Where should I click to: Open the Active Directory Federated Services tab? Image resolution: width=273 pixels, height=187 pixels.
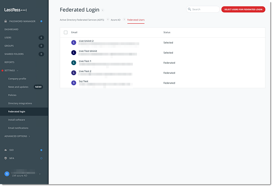click(x=82, y=20)
